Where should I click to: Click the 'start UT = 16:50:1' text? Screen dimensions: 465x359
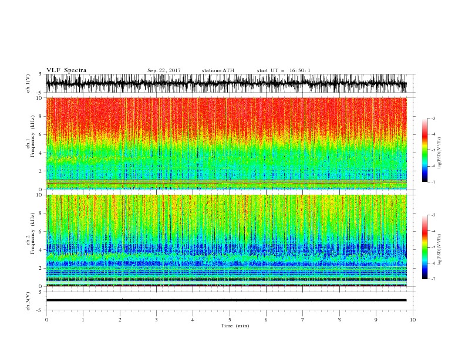point(284,70)
